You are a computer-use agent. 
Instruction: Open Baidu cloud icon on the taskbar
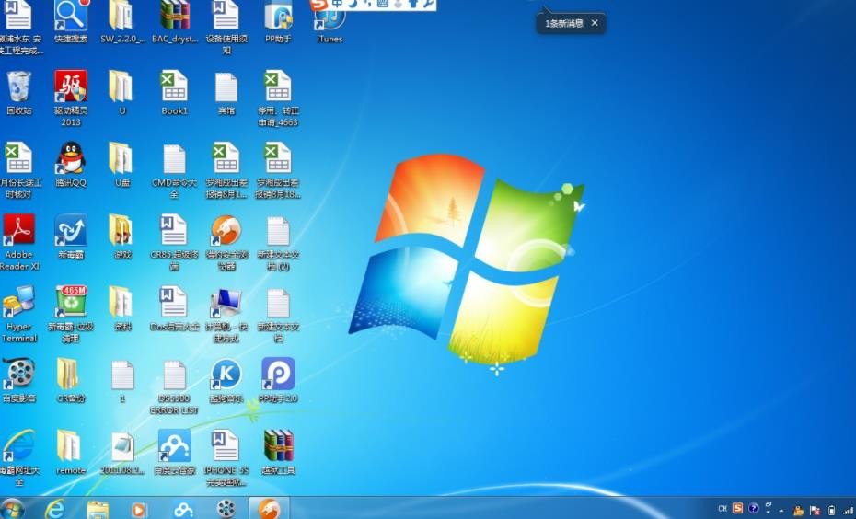[183, 510]
